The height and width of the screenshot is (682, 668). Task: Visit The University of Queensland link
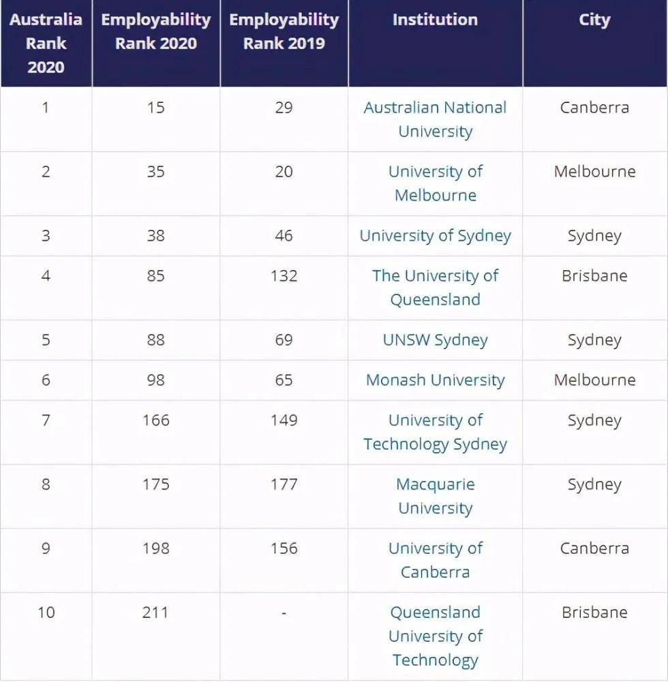[x=435, y=288]
